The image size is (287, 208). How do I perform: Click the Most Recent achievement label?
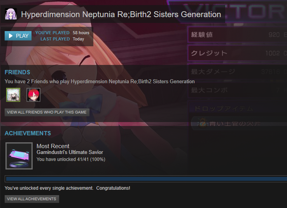click(x=53, y=146)
